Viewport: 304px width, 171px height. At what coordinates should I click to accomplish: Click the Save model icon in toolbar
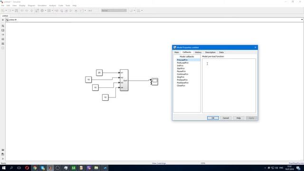[17, 10]
